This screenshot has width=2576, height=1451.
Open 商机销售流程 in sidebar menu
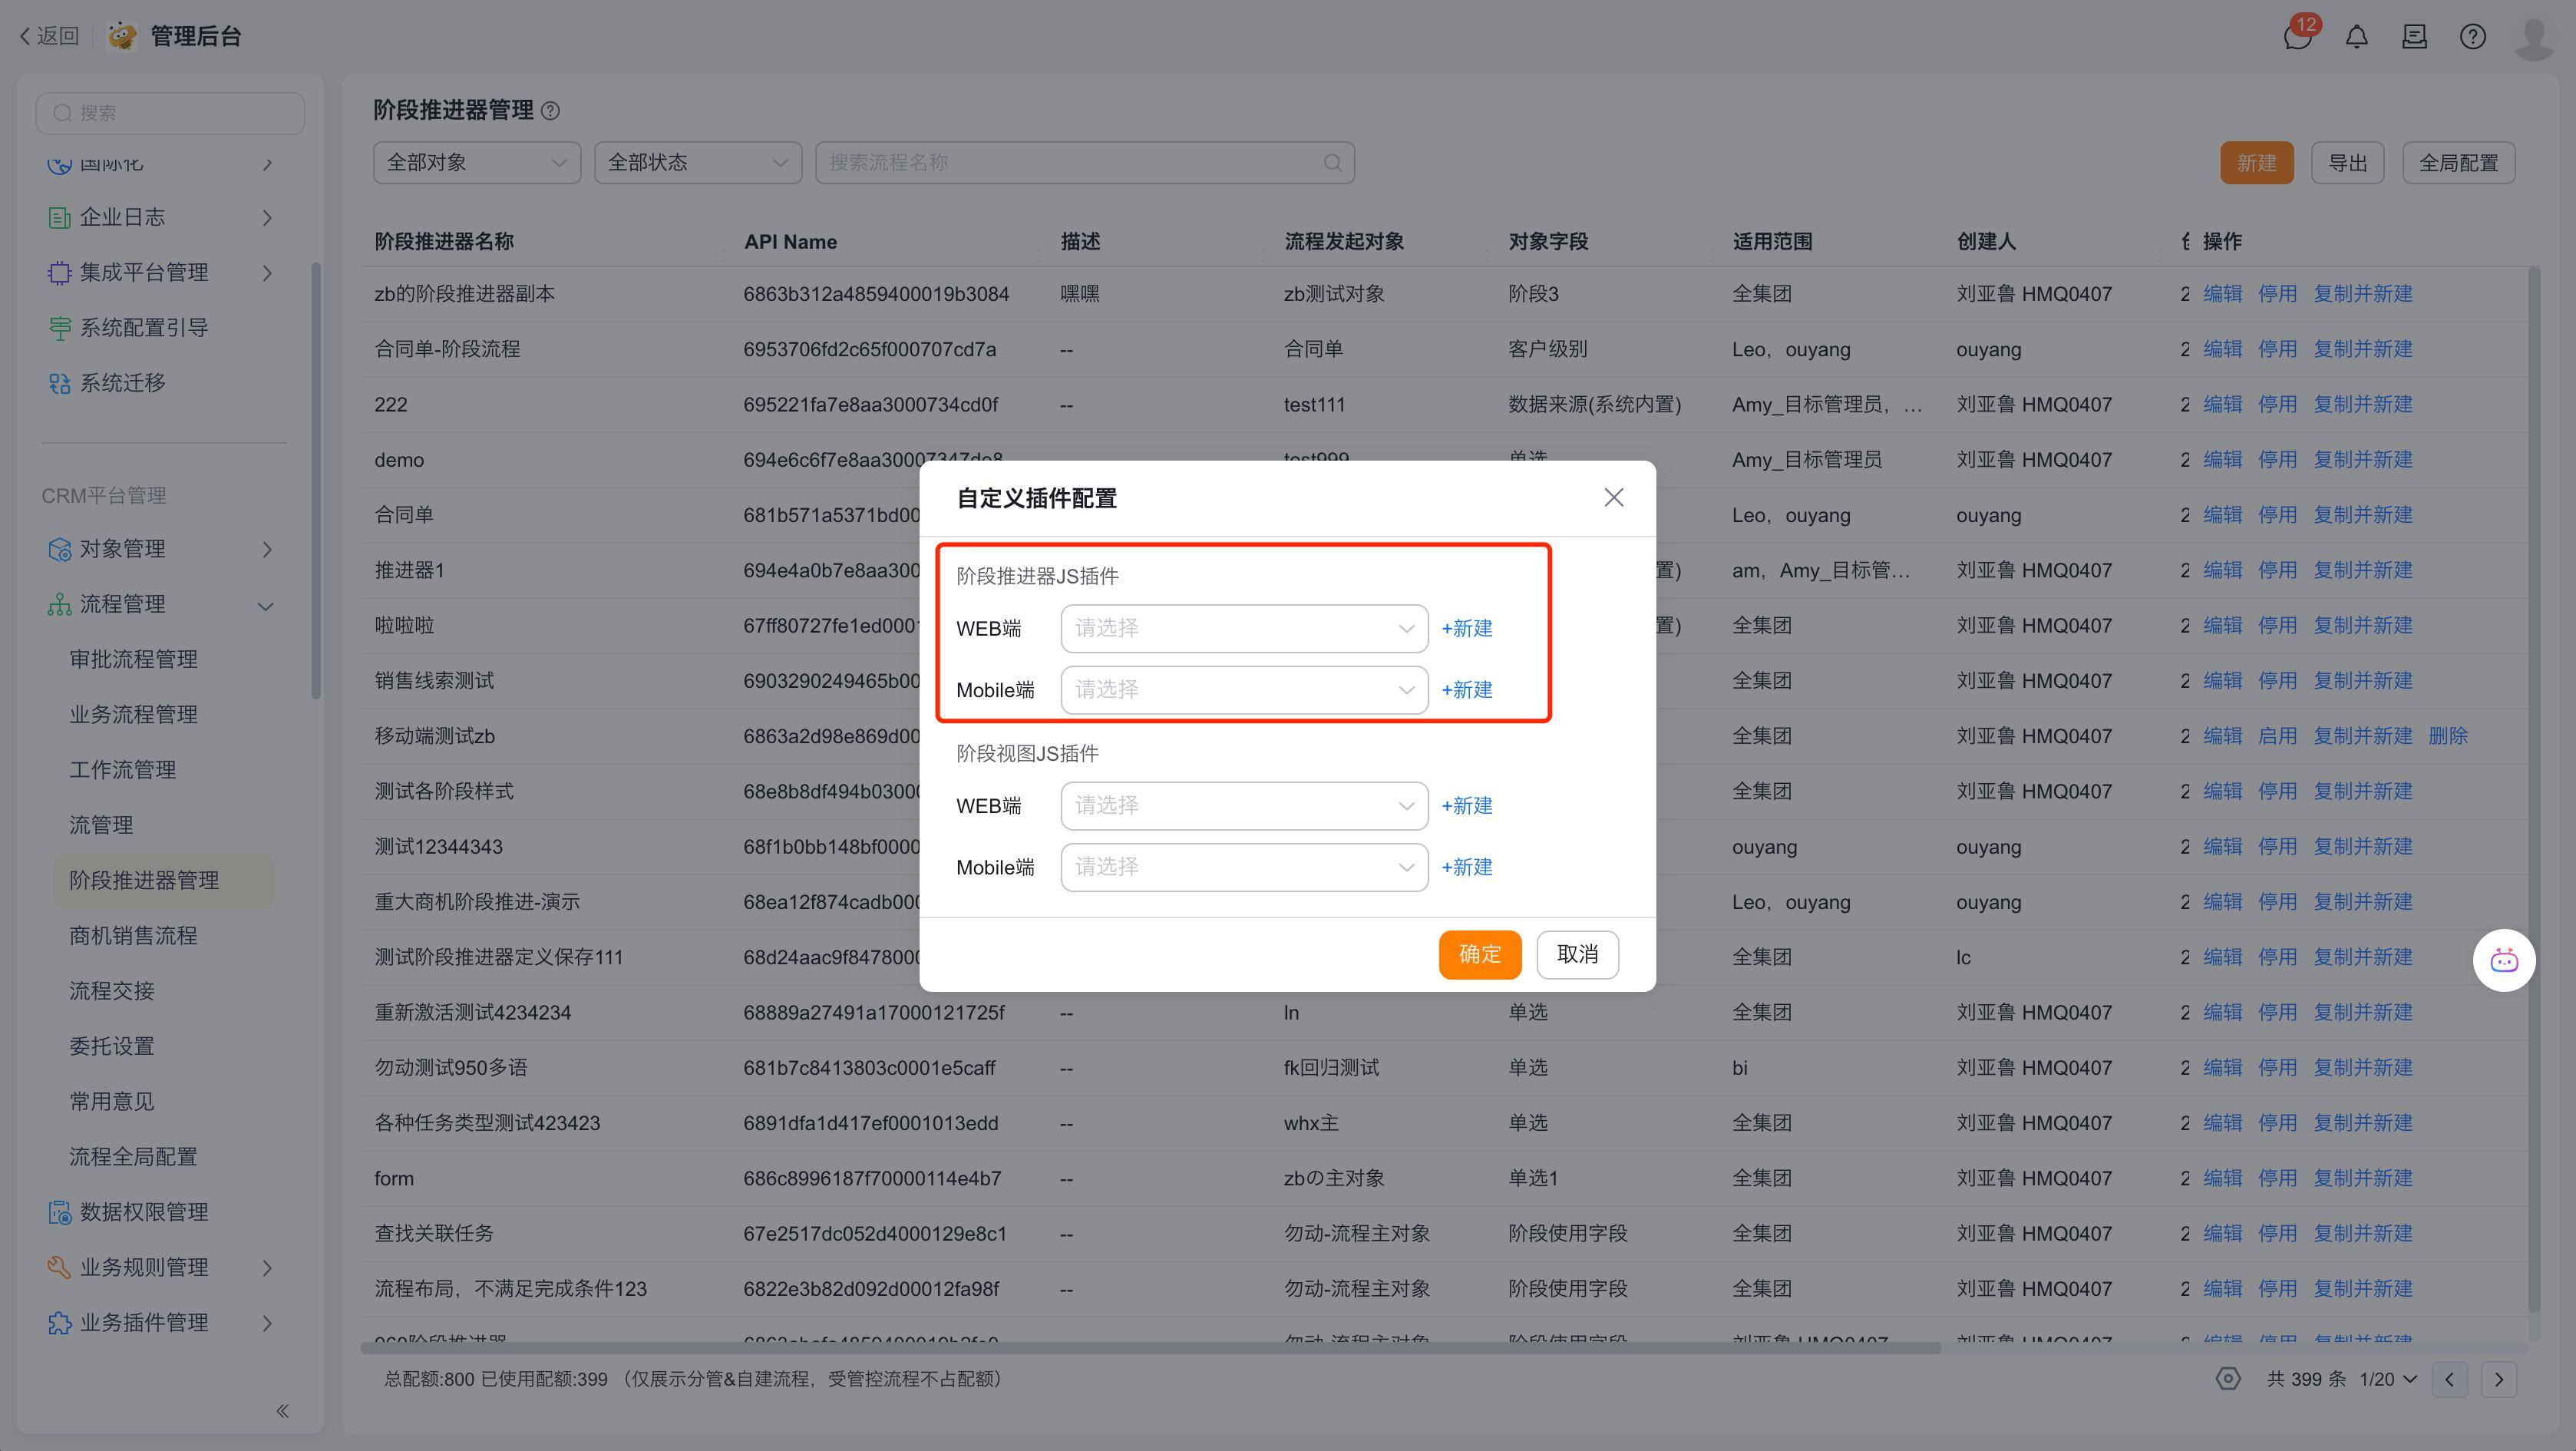click(133, 936)
